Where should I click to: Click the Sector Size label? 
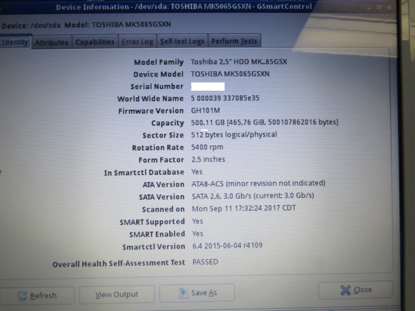pos(163,135)
